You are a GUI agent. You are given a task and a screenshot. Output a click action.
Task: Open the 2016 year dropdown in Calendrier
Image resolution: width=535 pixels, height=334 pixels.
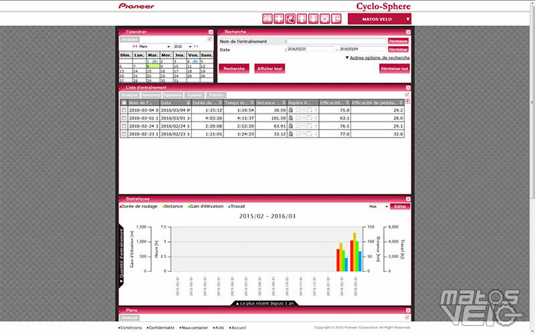click(x=183, y=46)
